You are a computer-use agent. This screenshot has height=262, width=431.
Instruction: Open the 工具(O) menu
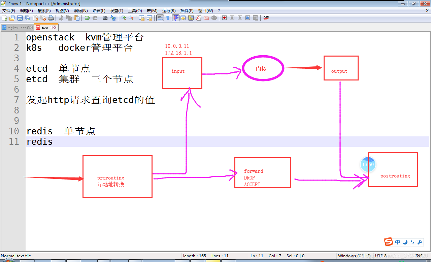[x=135, y=11]
